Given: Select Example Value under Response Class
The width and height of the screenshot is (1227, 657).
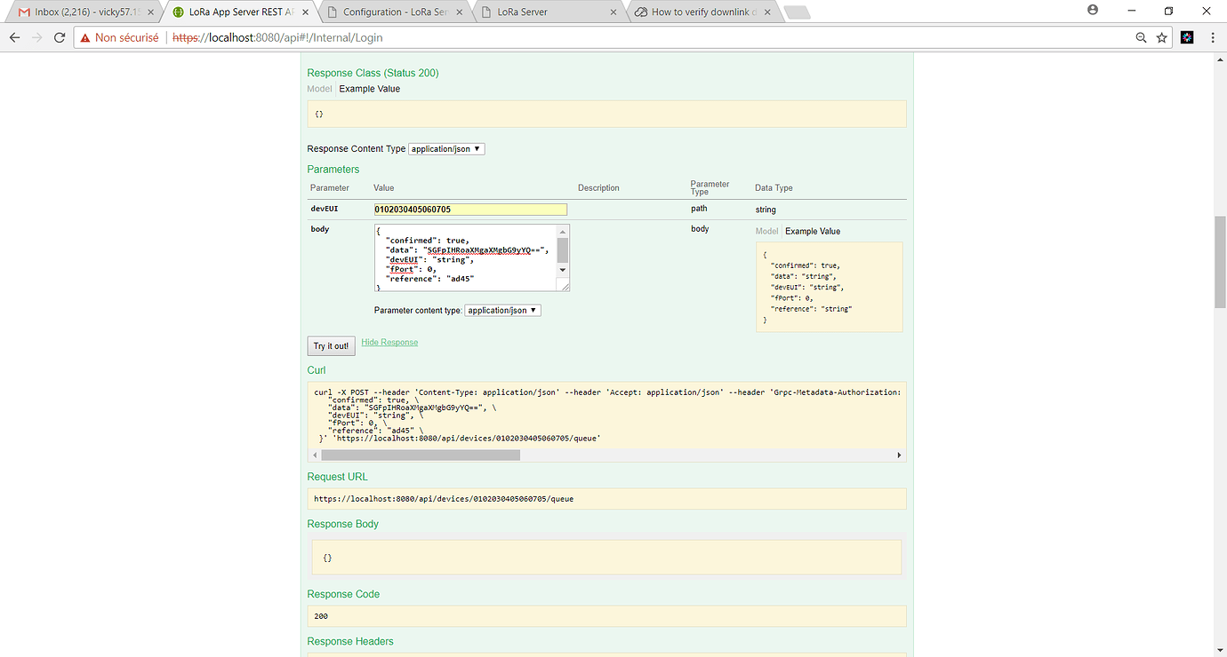Looking at the screenshot, I should coord(370,89).
